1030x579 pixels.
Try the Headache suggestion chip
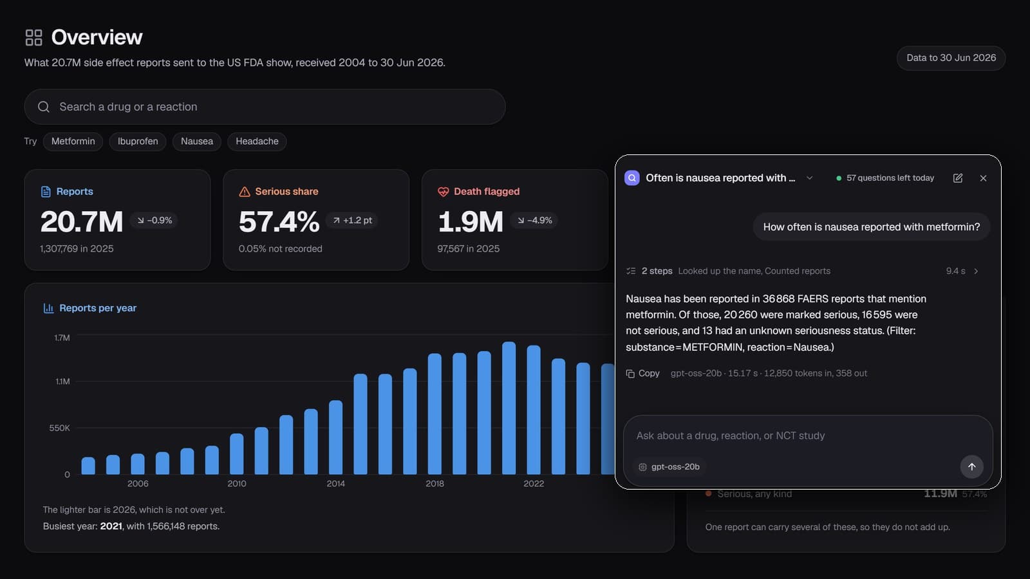257,142
